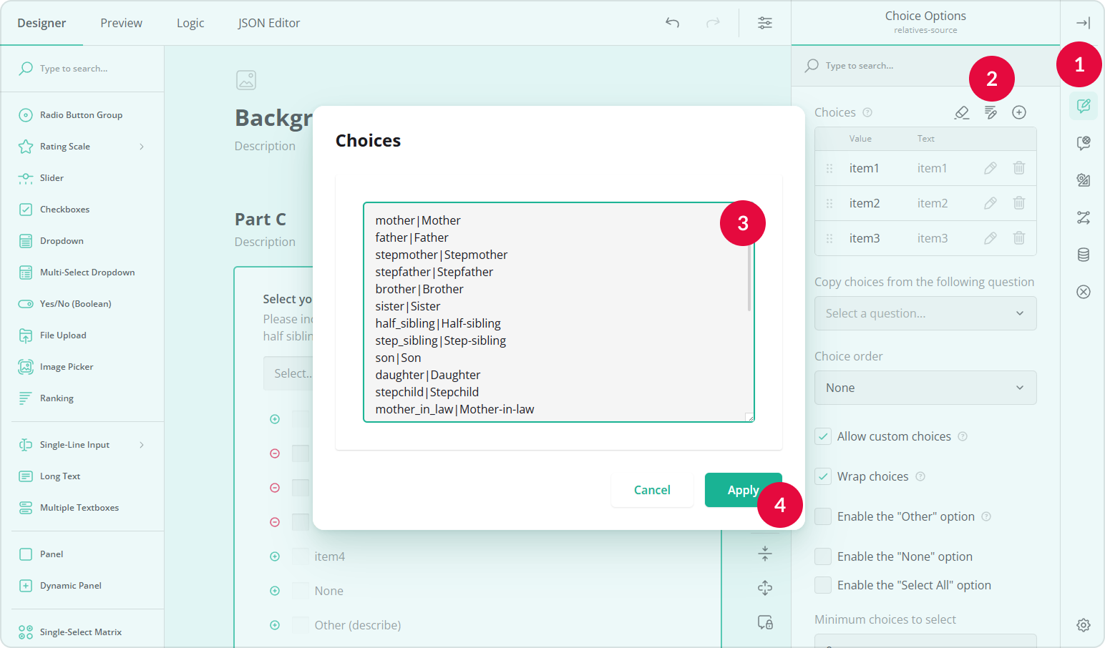Viewport: 1105px width, 648px height.
Task: Open the fast-entry choices editor icon
Action: (x=990, y=112)
